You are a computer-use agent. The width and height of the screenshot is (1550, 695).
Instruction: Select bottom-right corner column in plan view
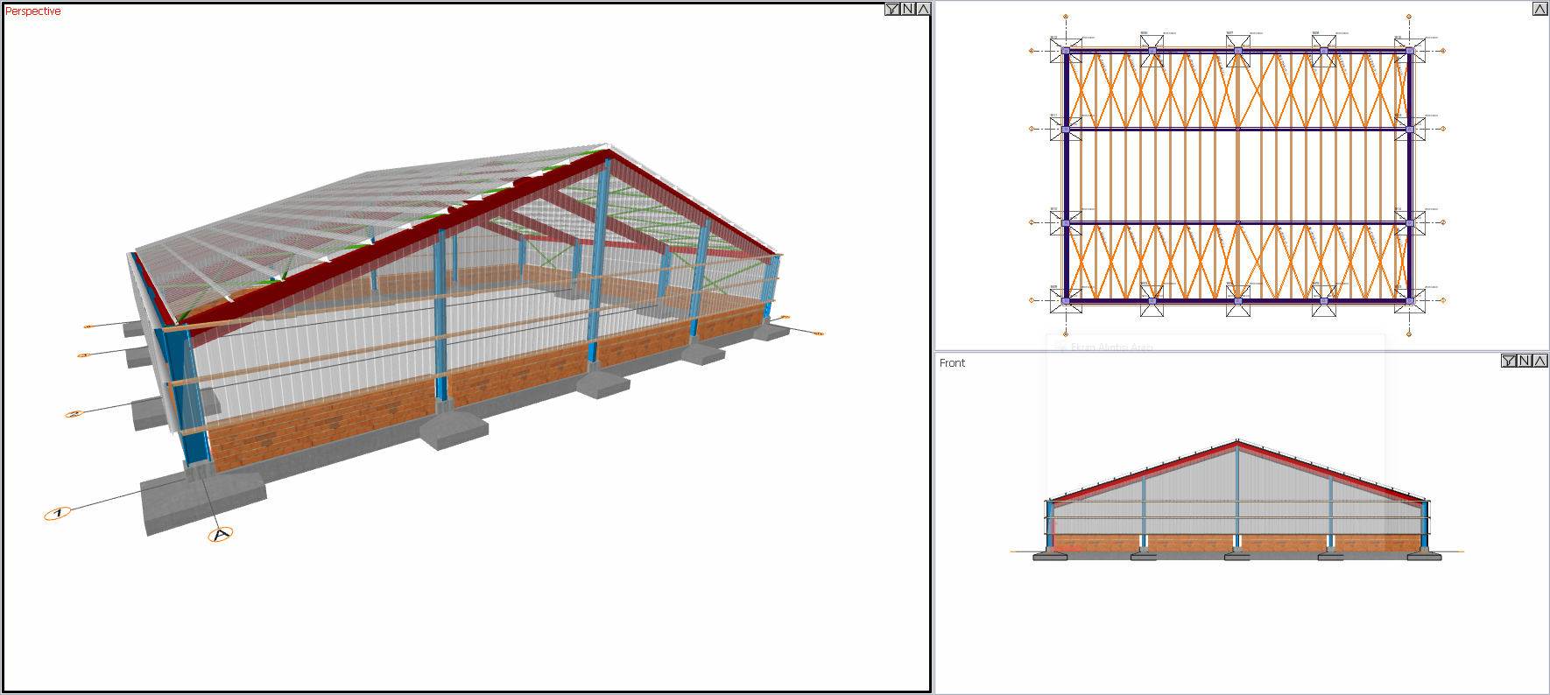click(1409, 300)
